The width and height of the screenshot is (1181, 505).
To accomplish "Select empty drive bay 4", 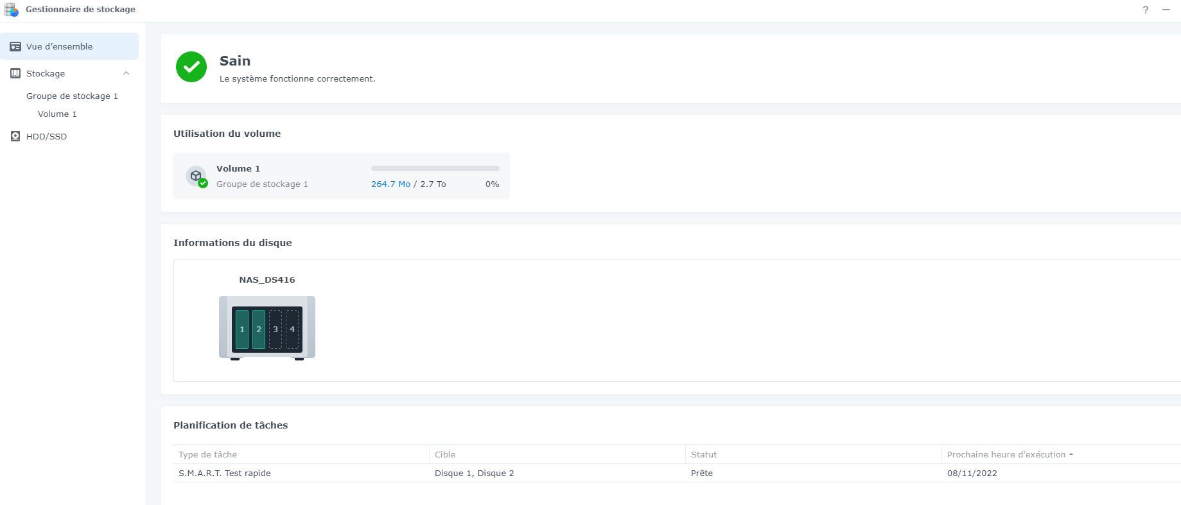I will (292, 330).
